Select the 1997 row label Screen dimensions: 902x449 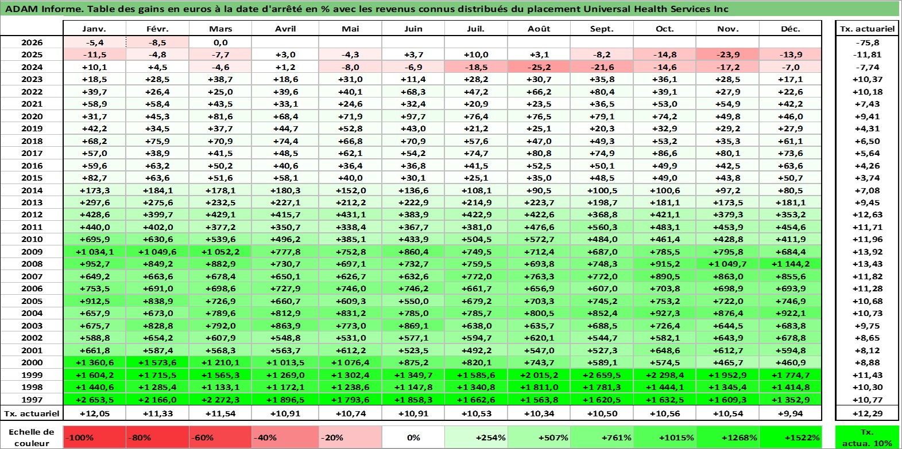32,400
